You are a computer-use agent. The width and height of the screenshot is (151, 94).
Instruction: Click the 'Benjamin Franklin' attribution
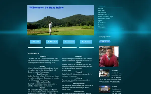tap(66, 70)
